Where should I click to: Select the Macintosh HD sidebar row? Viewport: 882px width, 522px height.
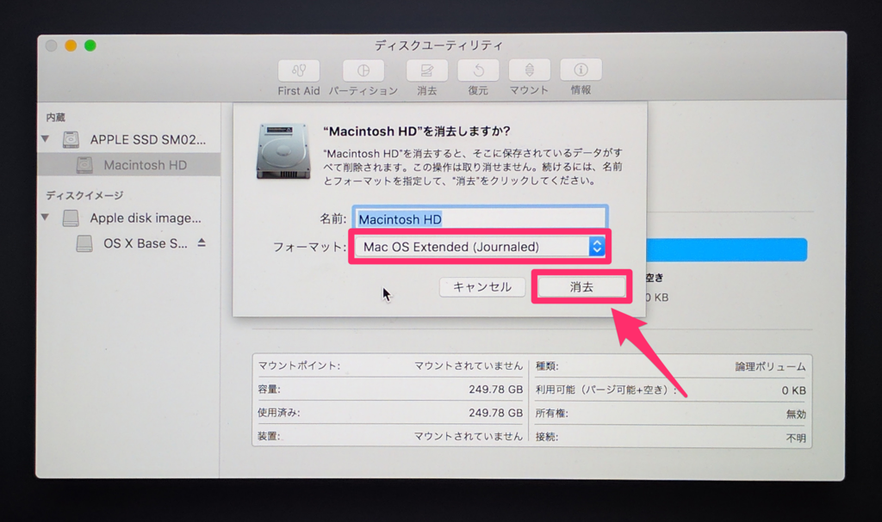click(129, 165)
